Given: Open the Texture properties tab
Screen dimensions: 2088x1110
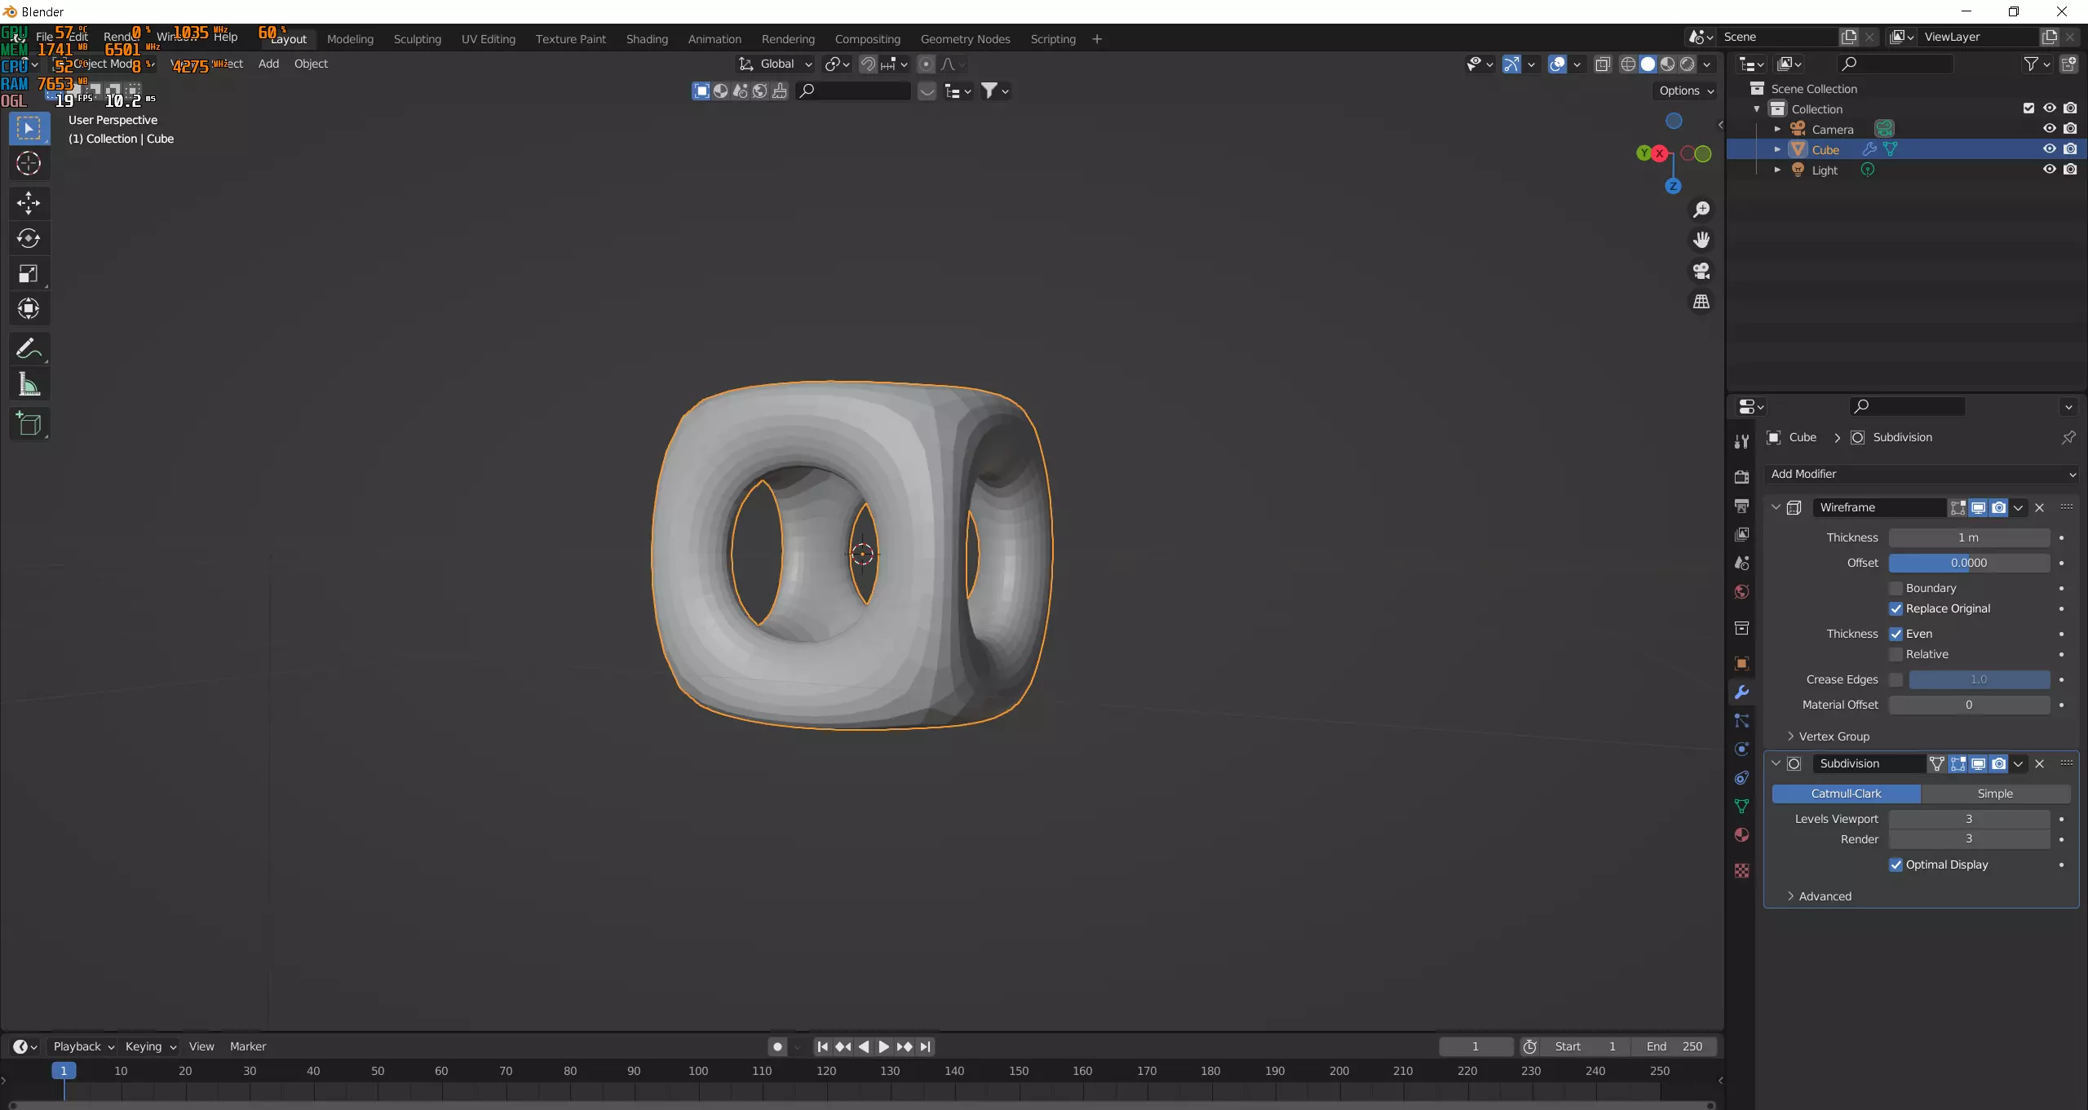Looking at the screenshot, I should point(1741,871).
